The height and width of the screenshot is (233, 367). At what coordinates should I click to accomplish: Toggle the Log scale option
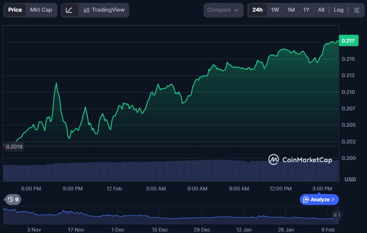(x=338, y=10)
